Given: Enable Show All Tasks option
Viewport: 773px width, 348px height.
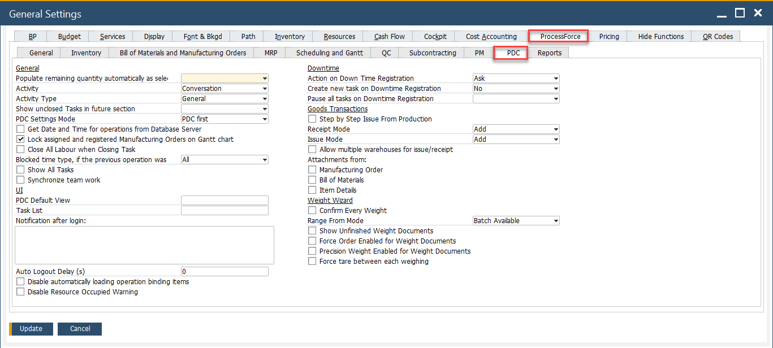Looking at the screenshot, I should [20, 169].
